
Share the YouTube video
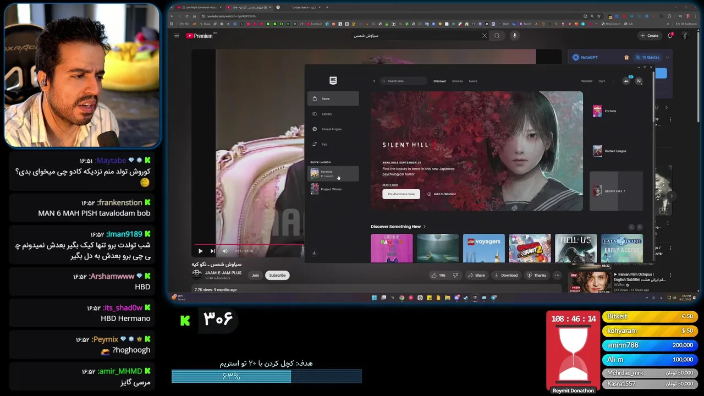(476, 275)
